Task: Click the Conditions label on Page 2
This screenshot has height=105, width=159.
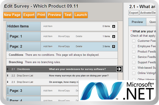Action: coord(16,55)
